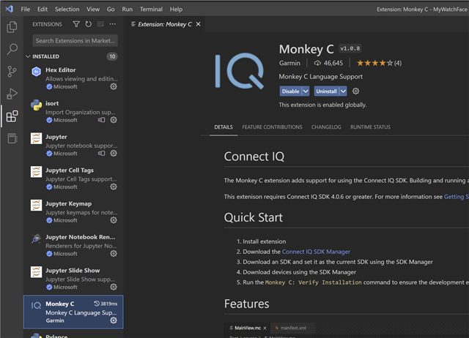The height and width of the screenshot is (338, 469).
Task: Select Jupyter Notebook Renderers extension
Action: pos(73,245)
